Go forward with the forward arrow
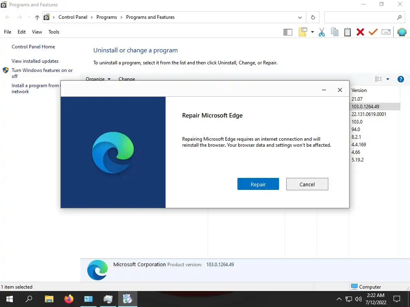The height and width of the screenshot is (307, 410). click(x=19, y=17)
